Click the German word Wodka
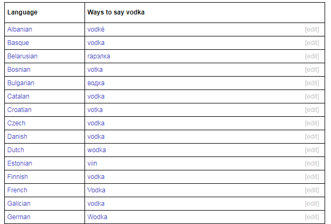 click(x=97, y=217)
